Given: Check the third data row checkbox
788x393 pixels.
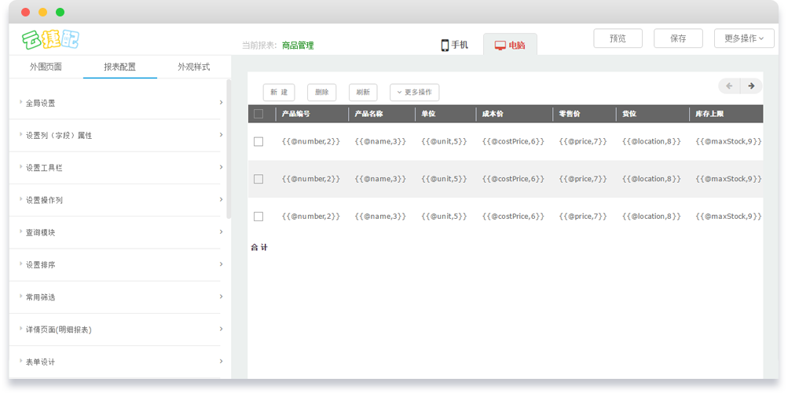Looking at the screenshot, I should click(258, 217).
